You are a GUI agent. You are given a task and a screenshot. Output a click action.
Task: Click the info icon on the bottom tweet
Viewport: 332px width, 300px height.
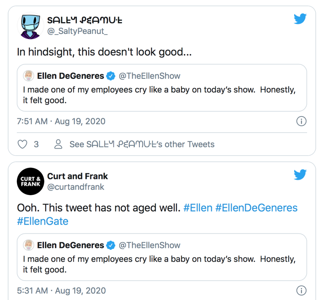301,290
